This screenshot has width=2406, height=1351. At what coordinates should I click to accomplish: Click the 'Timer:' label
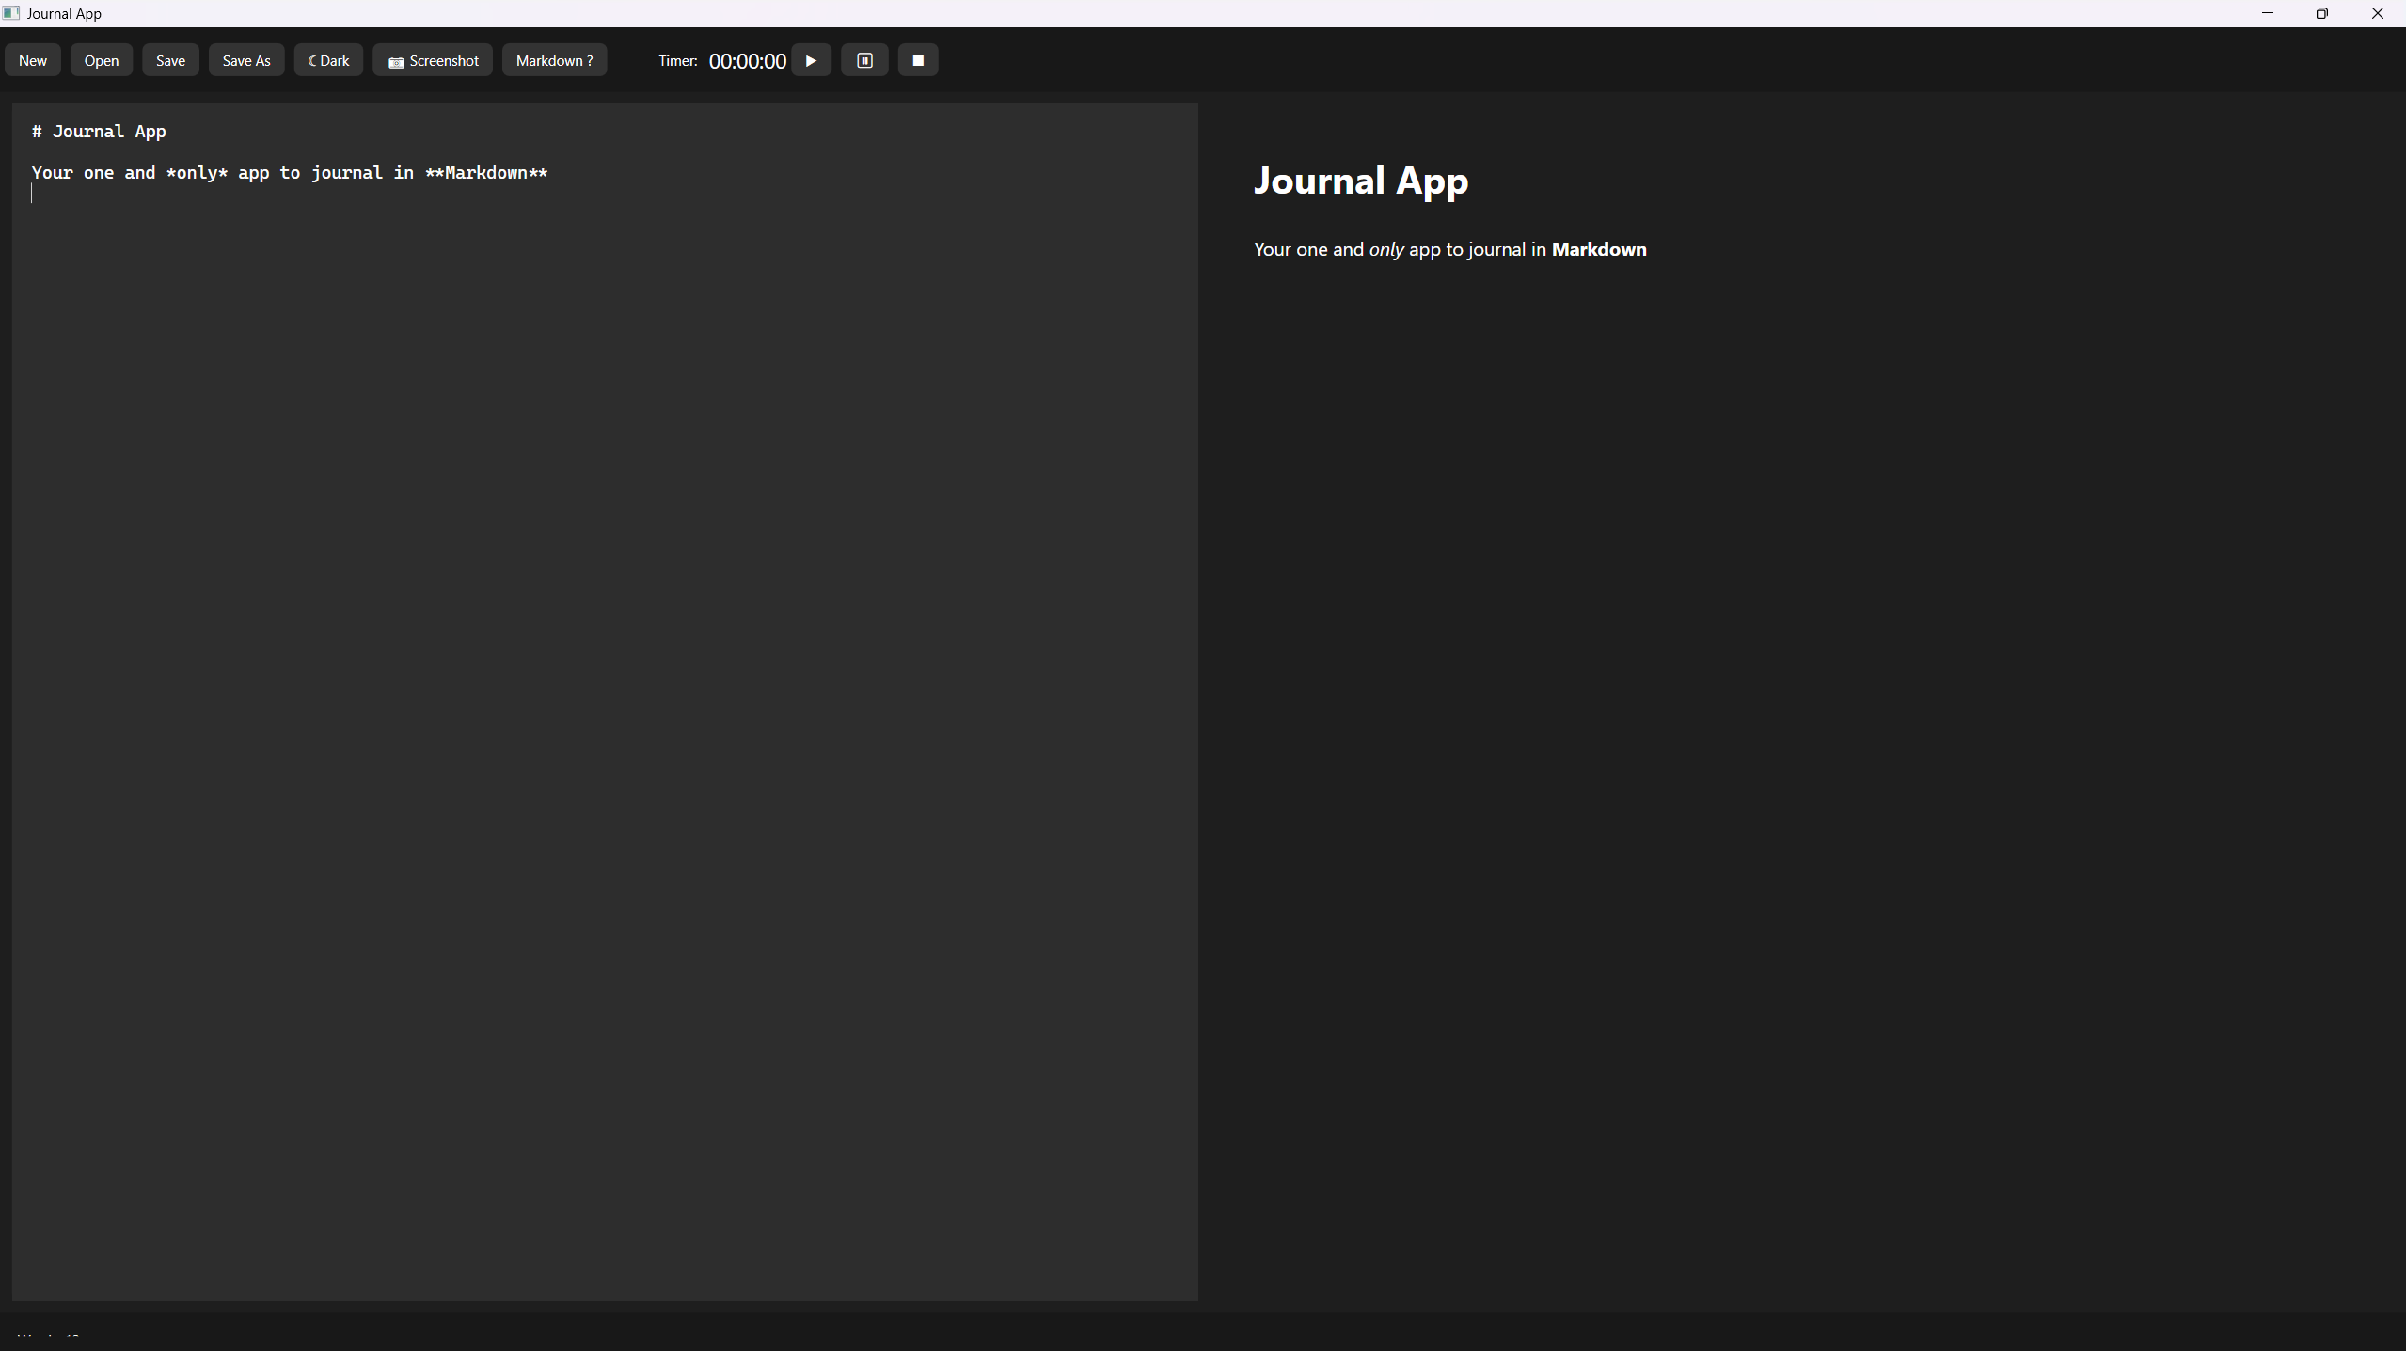click(677, 61)
